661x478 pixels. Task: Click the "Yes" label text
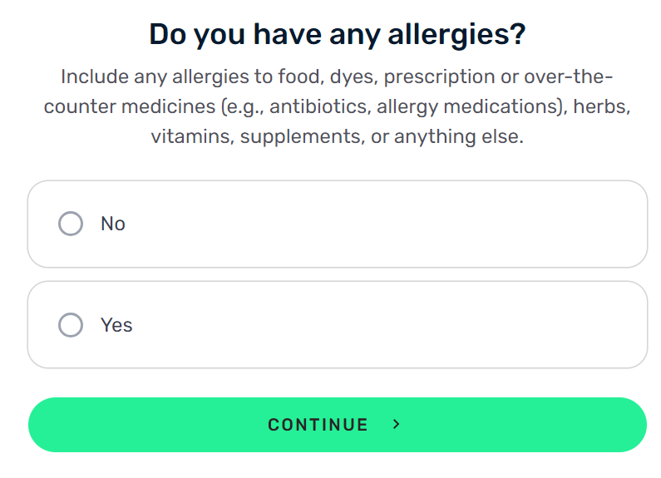[116, 325]
